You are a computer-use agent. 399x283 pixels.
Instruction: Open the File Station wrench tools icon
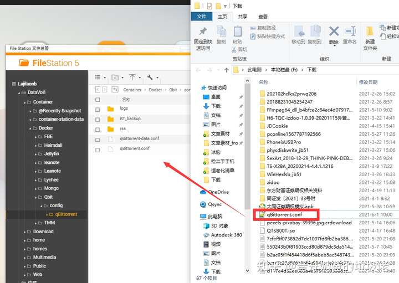coord(150,77)
